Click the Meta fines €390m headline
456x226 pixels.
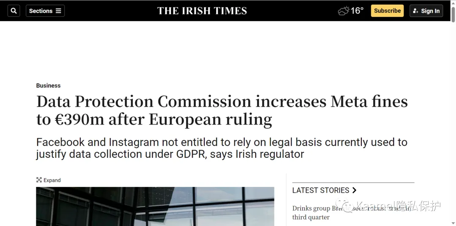pos(222,110)
